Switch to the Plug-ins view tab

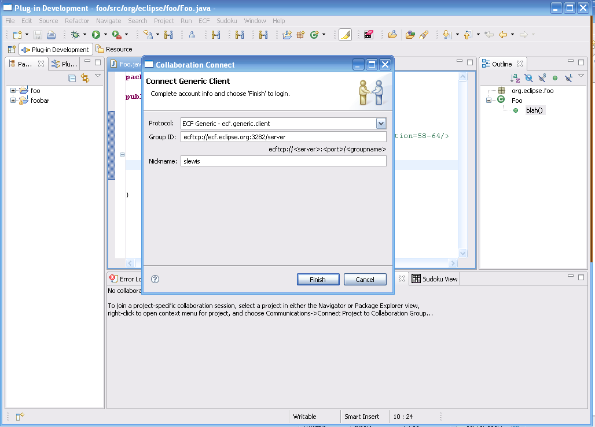point(64,64)
